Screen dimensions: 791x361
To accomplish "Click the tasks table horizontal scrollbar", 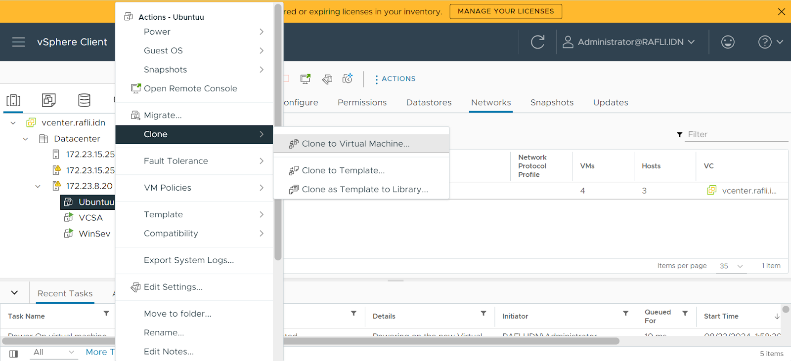I will coord(310,341).
